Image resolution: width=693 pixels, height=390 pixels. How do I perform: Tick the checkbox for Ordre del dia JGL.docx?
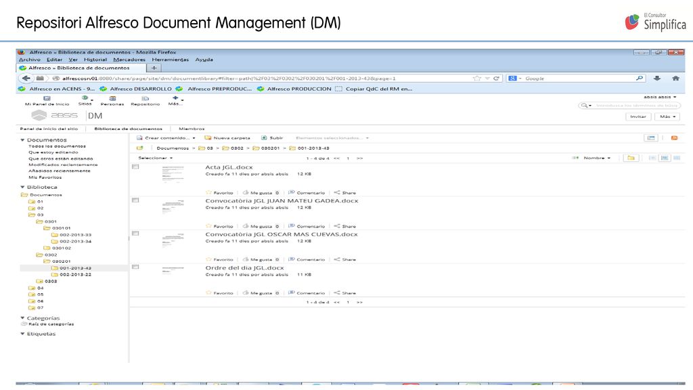click(135, 267)
